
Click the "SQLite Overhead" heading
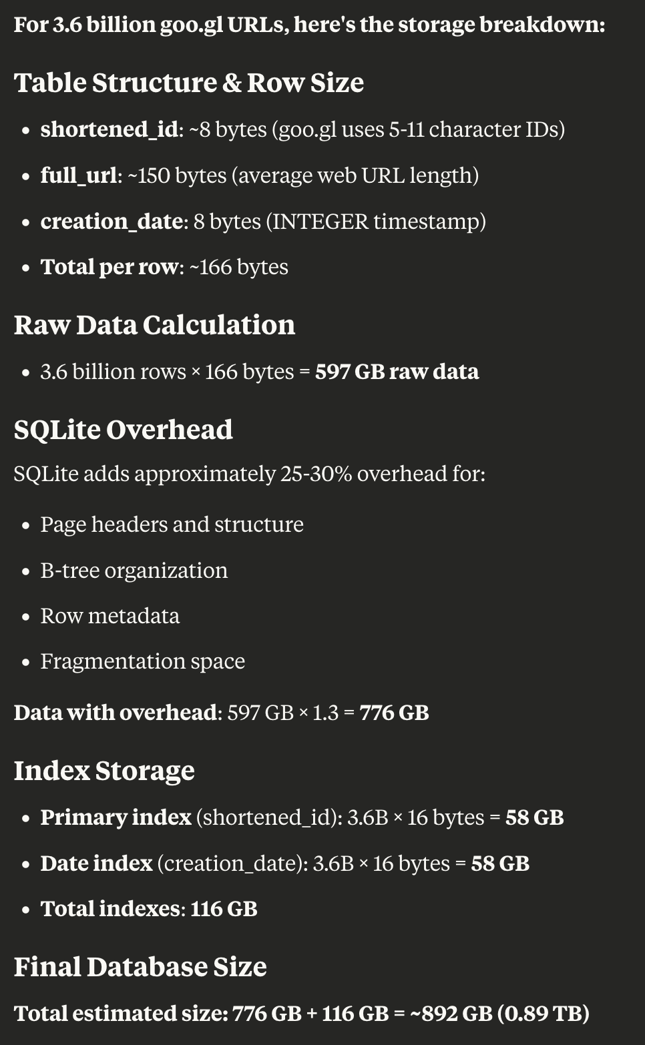pyautogui.click(x=124, y=430)
